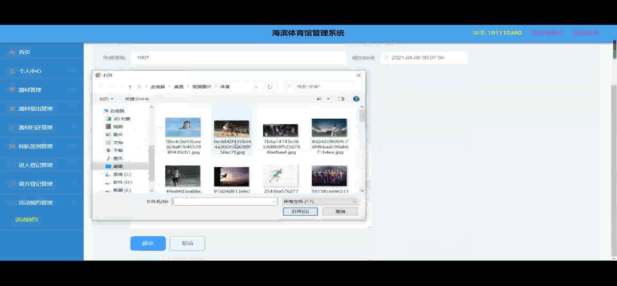Click the 打开(O) button
Viewport: 617px width, 286px height.
click(x=300, y=211)
